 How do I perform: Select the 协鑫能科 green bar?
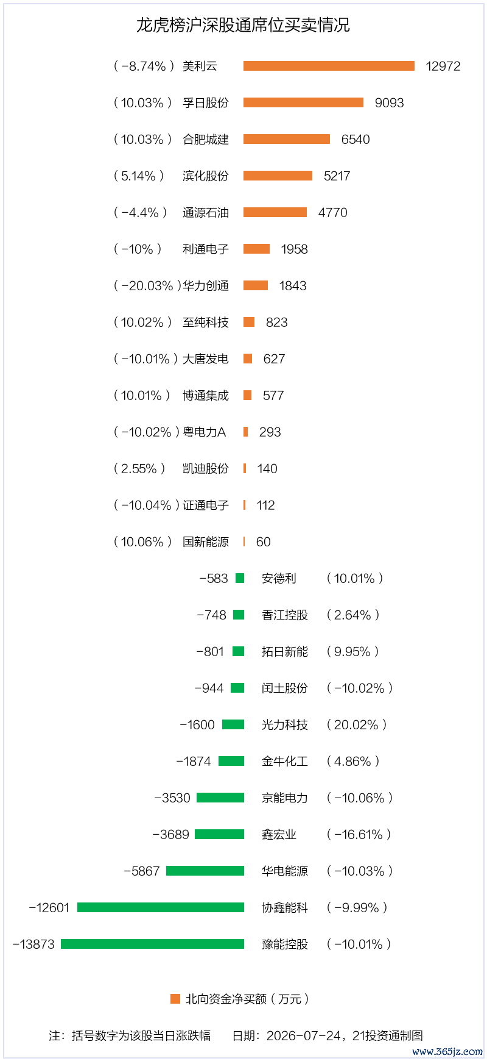161,907
